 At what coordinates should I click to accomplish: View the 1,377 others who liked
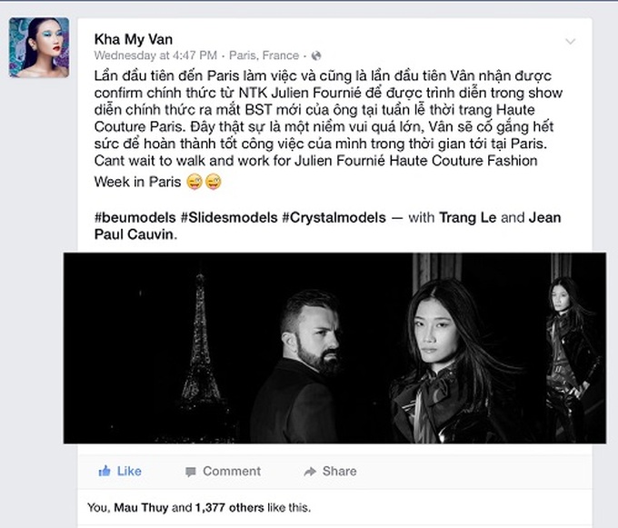[x=229, y=507]
